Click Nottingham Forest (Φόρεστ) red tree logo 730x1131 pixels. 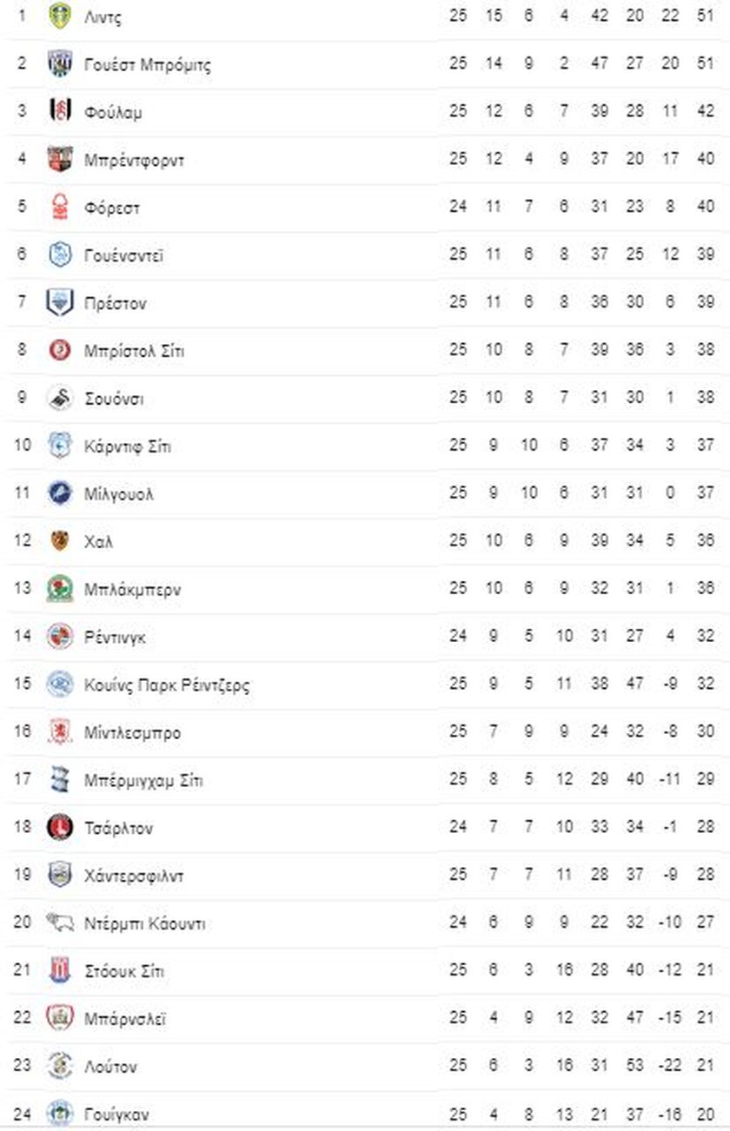point(60,207)
